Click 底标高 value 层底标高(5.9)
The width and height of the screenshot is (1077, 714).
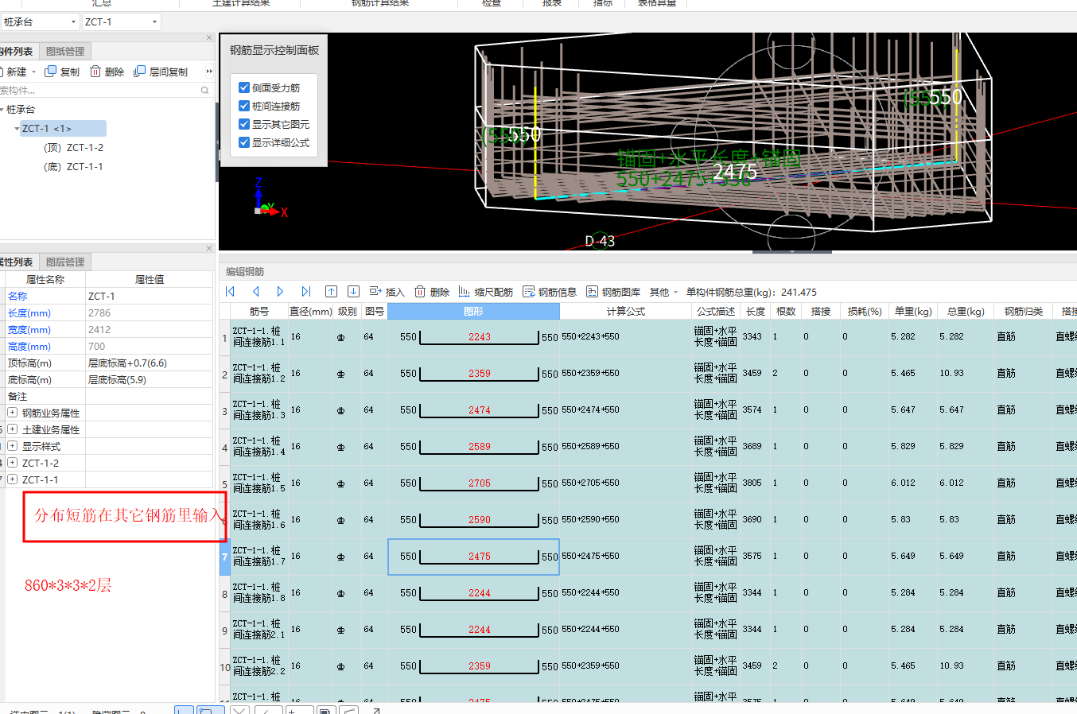[x=149, y=379]
